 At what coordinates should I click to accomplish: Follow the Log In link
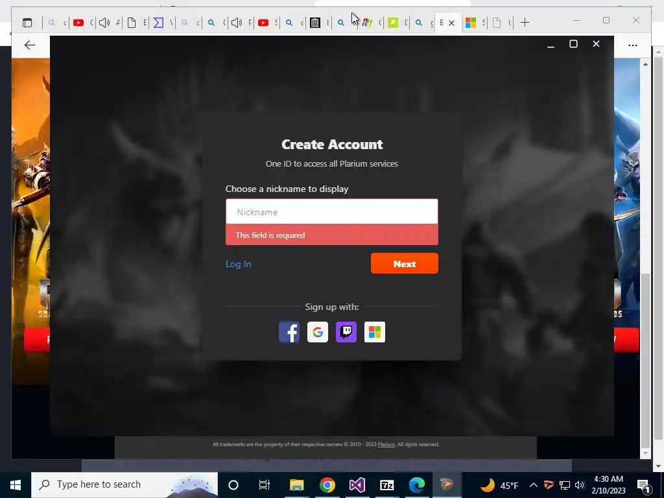239,264
